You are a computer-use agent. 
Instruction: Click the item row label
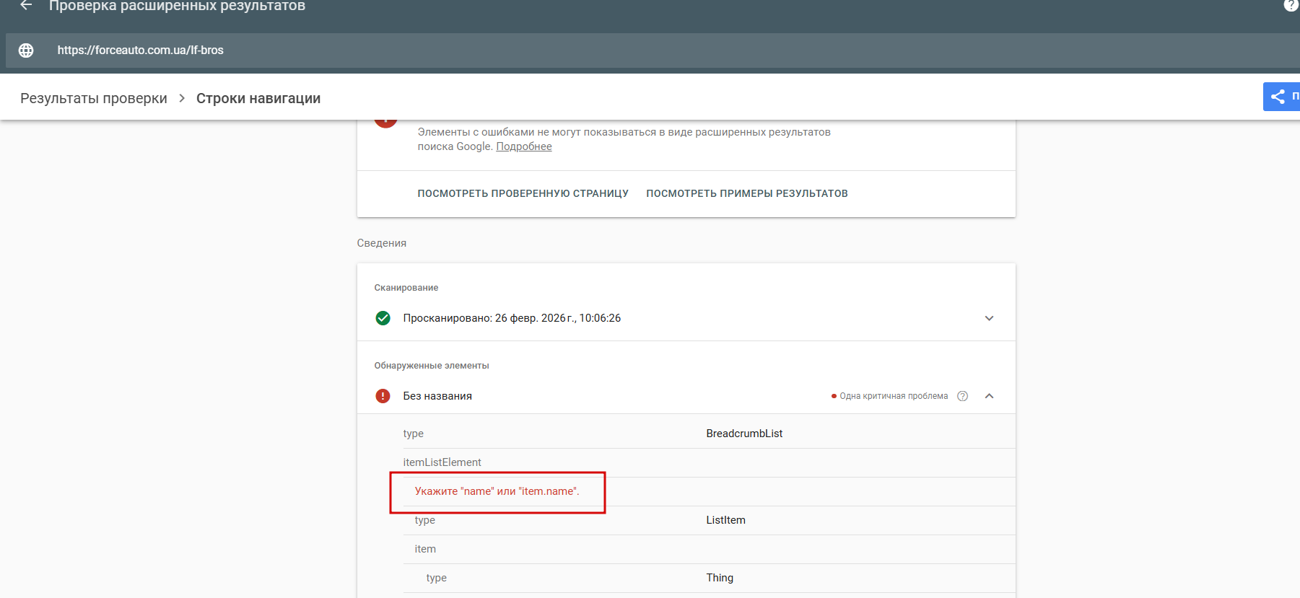click(425, 549)
